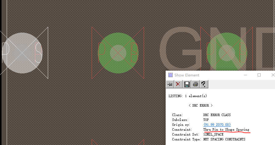Screen dimensions: 275x145
Task: Maximize the Show Element window
Action: pos(259,75)
